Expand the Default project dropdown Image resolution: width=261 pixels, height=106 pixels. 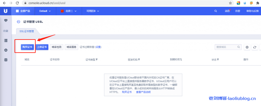coord(45,11)
